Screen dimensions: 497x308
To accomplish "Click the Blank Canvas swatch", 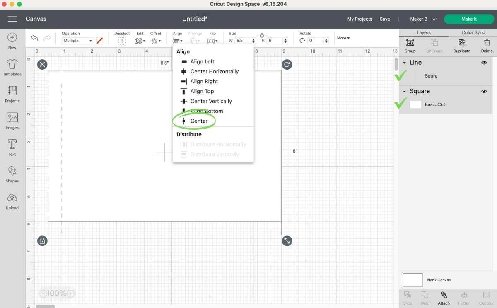I will tap(413, 280).
